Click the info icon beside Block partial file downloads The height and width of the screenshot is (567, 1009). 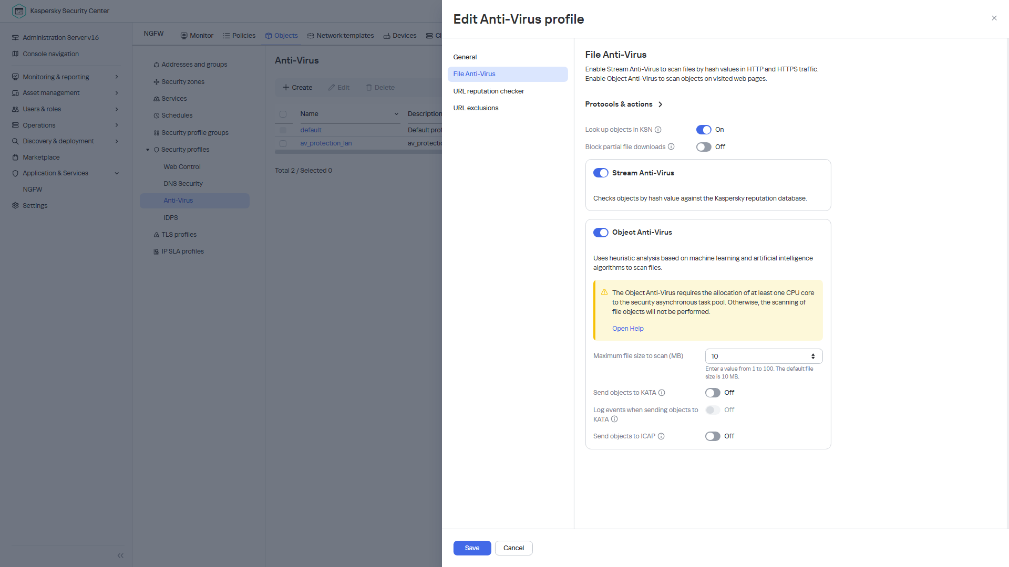click(x=671, y=147)
